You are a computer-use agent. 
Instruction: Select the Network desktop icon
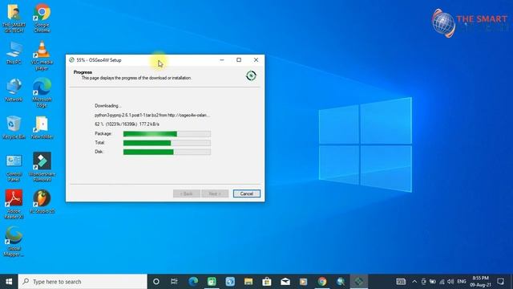[x=14, y=90]
